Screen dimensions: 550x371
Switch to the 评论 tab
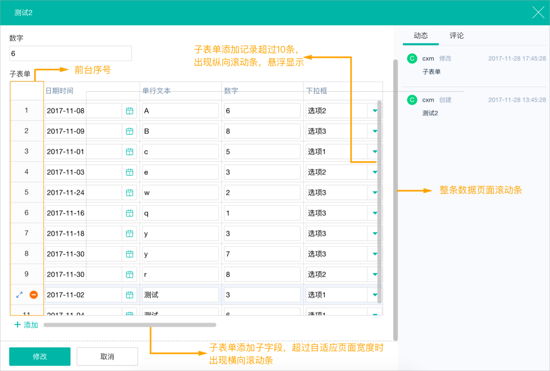[456, 36]
